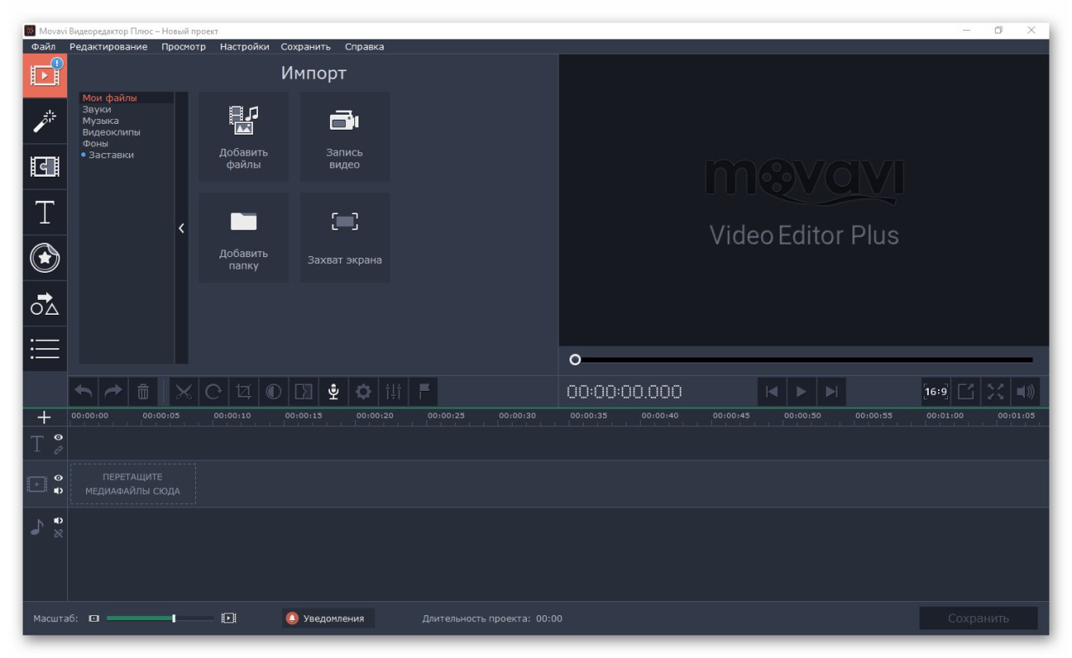
Task: Click the Rotate clip icon
Action: tap(214, 391)
